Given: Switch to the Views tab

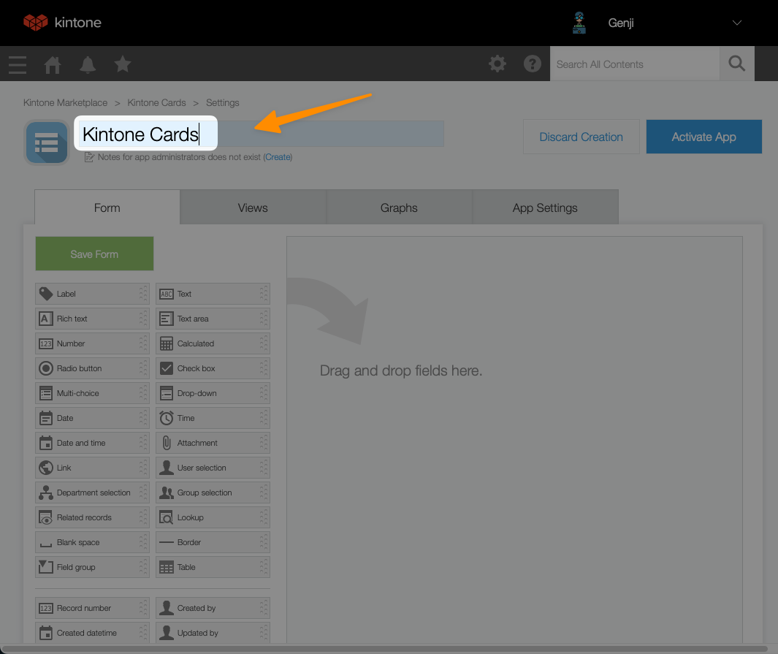Looking at the screenshot, I should (253, 208).
